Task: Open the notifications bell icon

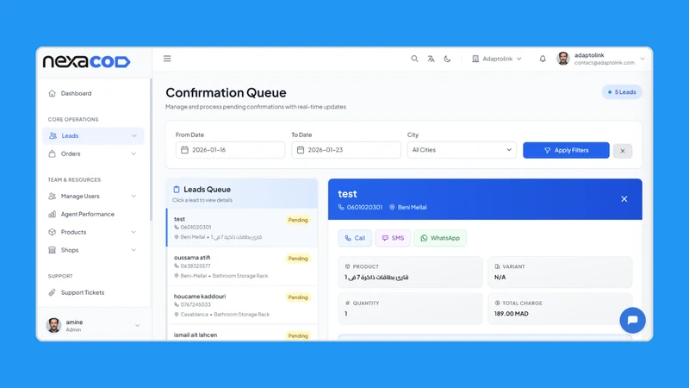Action: pyautogui.click(x=543, y=59)
